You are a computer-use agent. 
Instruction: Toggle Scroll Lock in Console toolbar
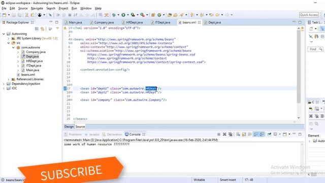coord(244,134)
